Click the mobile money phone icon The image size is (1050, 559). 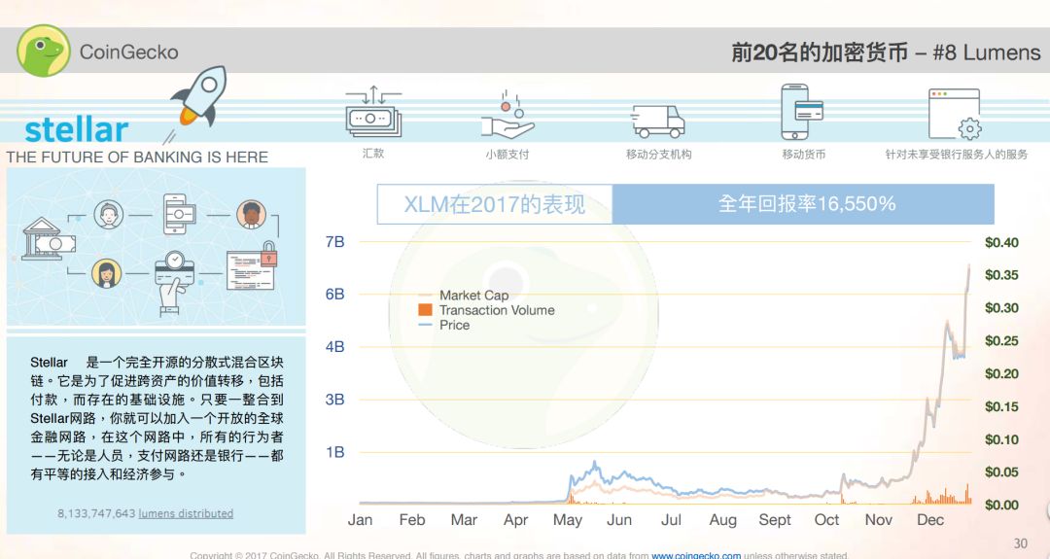(x=802, y=112)
